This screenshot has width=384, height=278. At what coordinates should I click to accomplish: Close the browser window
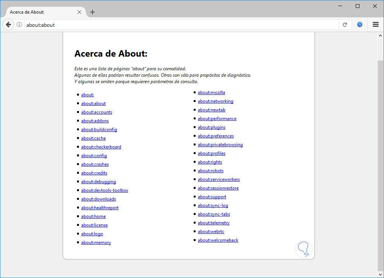click(375, 6)
